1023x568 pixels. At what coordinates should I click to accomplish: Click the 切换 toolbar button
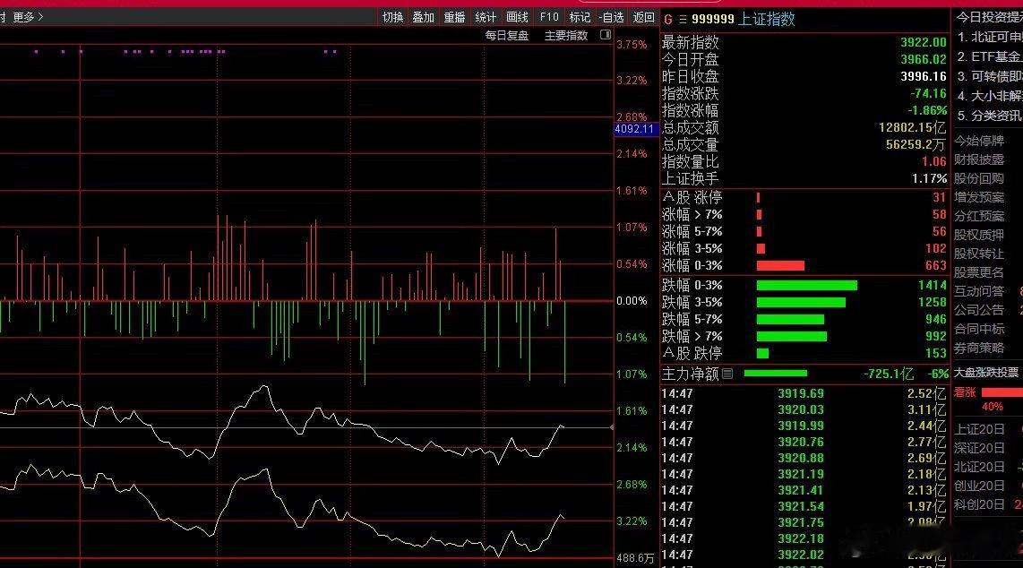[392, 17]
